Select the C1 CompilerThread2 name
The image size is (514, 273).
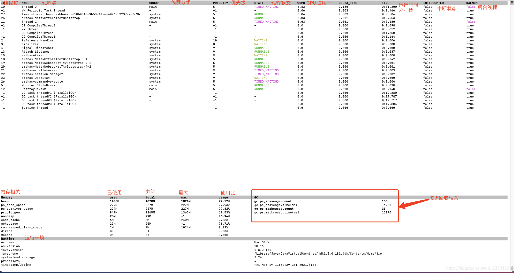39,26
